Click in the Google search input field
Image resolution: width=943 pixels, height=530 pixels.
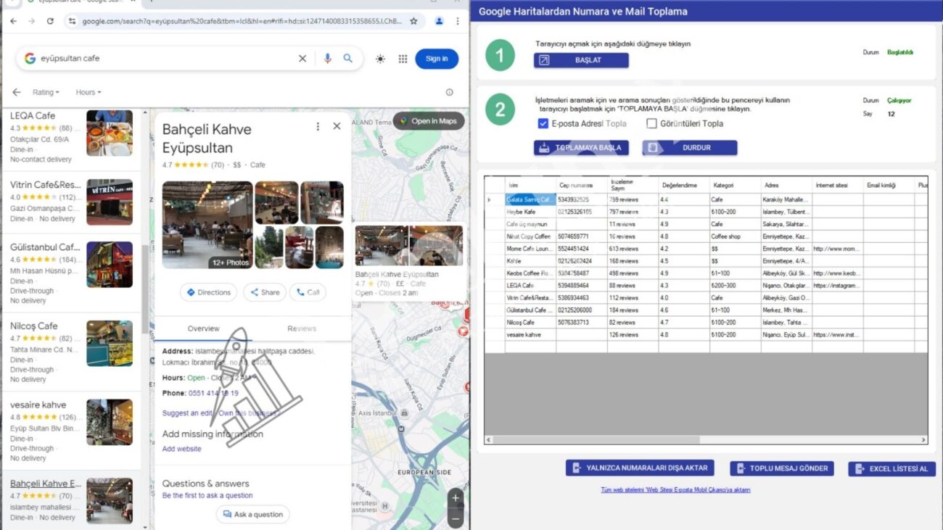[167, 59]
